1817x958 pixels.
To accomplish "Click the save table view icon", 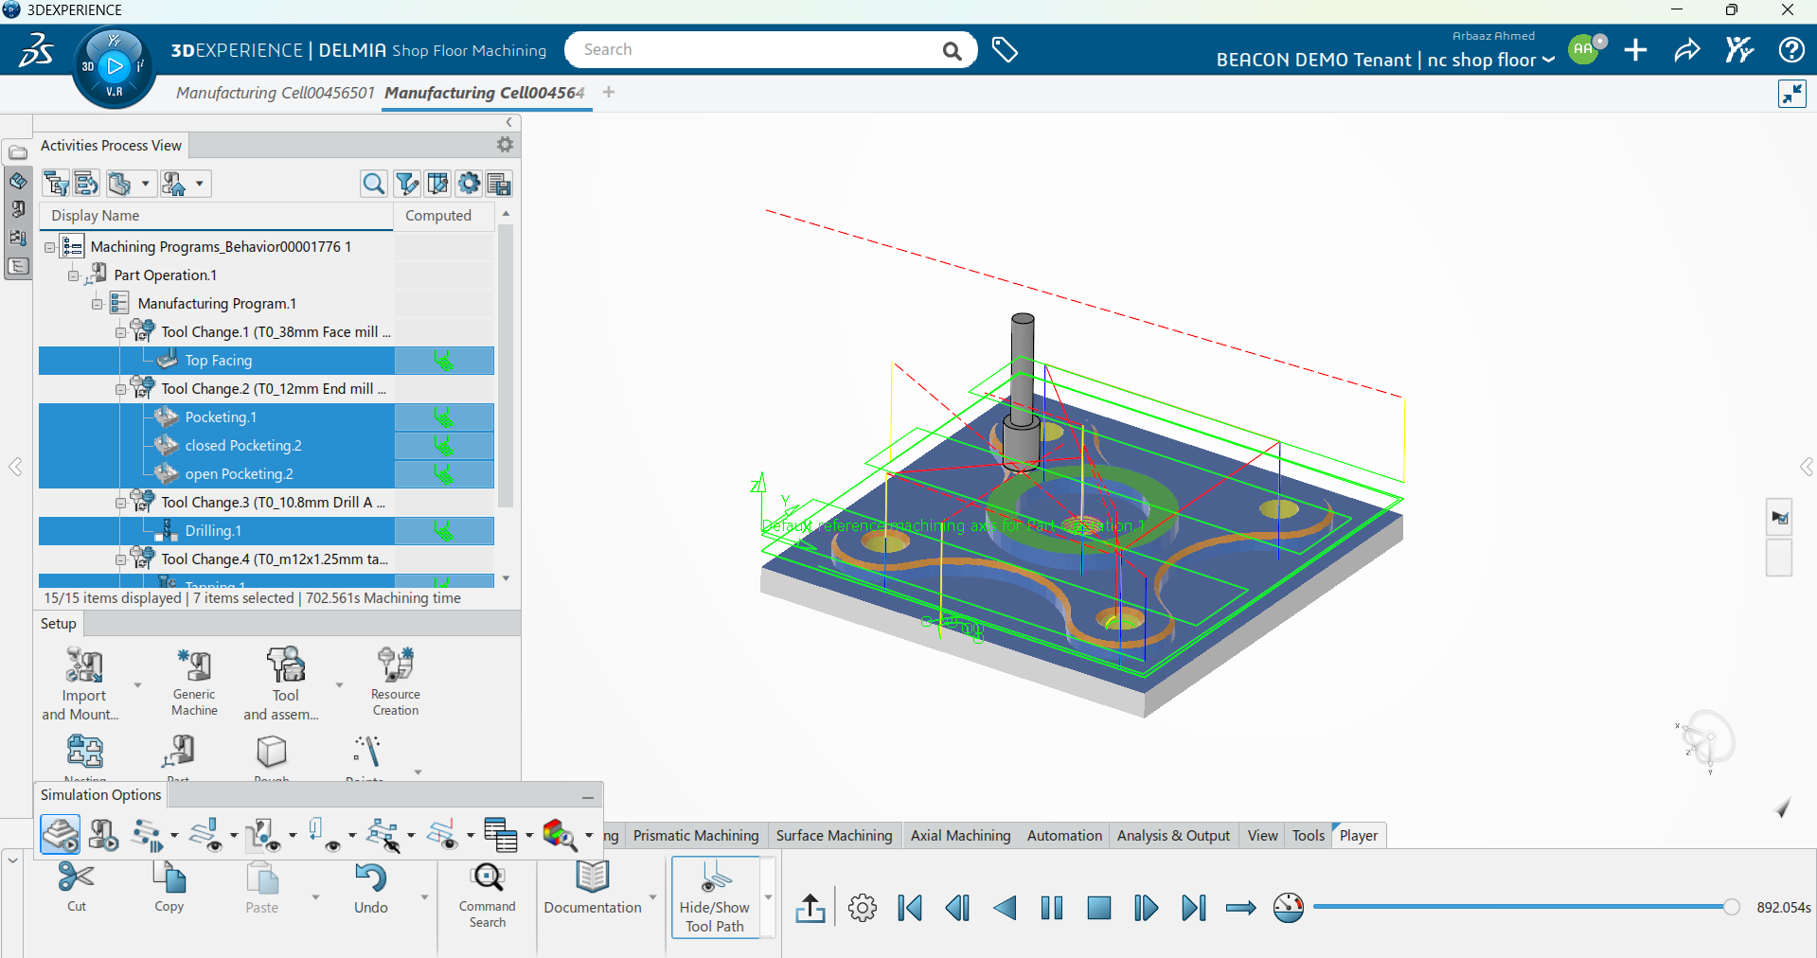I will [499, 184].
